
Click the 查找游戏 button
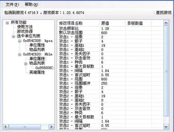click(x=164, y=13)
